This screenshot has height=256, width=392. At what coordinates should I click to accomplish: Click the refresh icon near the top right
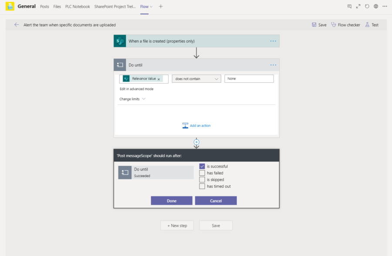367,6
